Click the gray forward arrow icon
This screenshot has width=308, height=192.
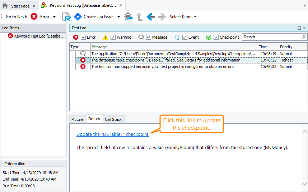pos(162,17)
